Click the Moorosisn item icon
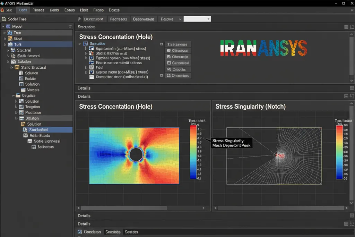355x237 pixels. 21,112
